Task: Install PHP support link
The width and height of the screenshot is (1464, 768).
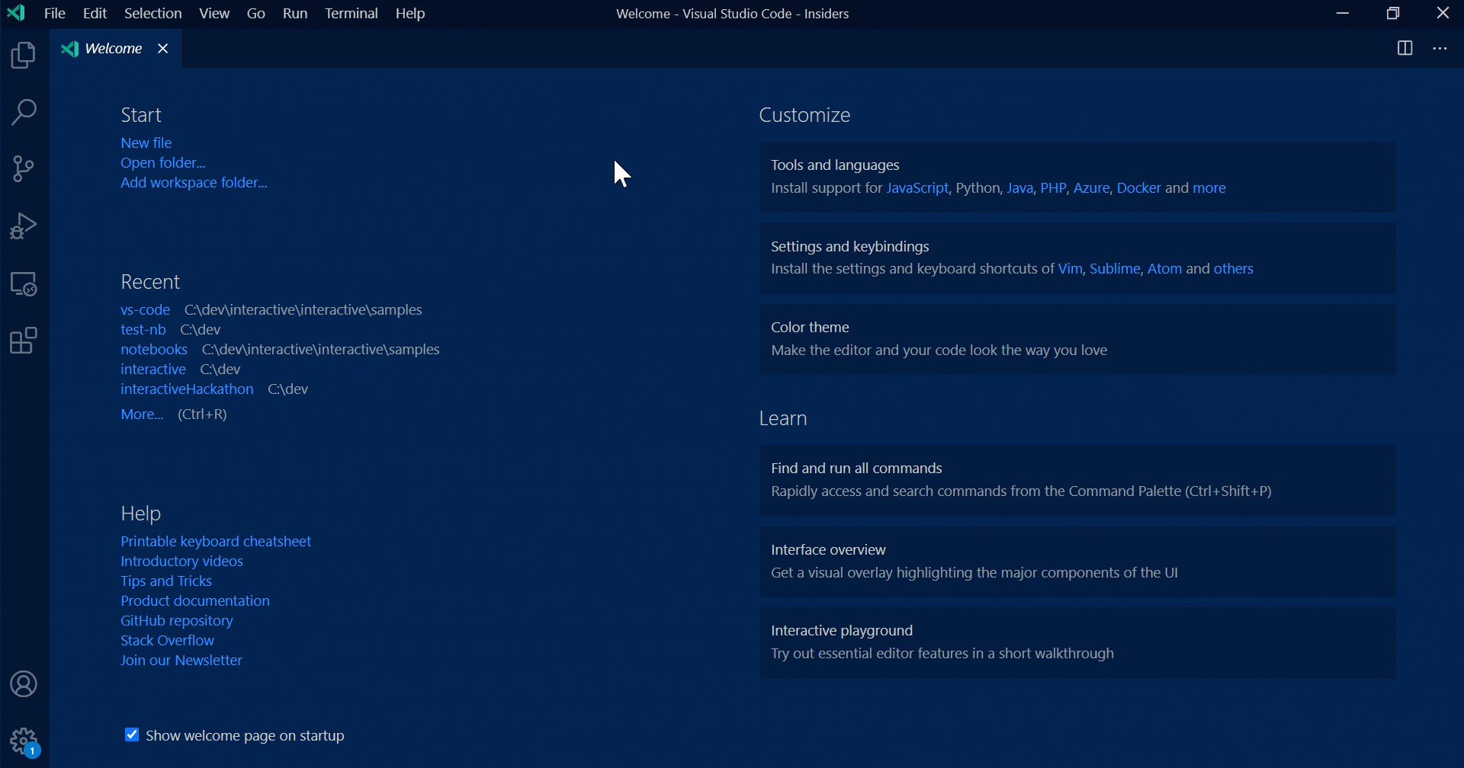Action: [x=1053, y=188]
